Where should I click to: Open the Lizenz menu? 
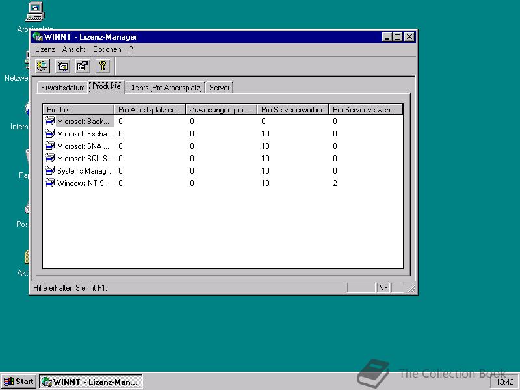[45, 50]
